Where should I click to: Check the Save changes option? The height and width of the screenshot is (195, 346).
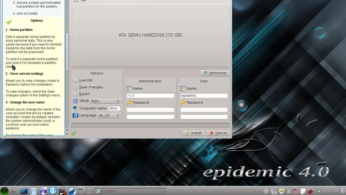[x=75, y=87]
